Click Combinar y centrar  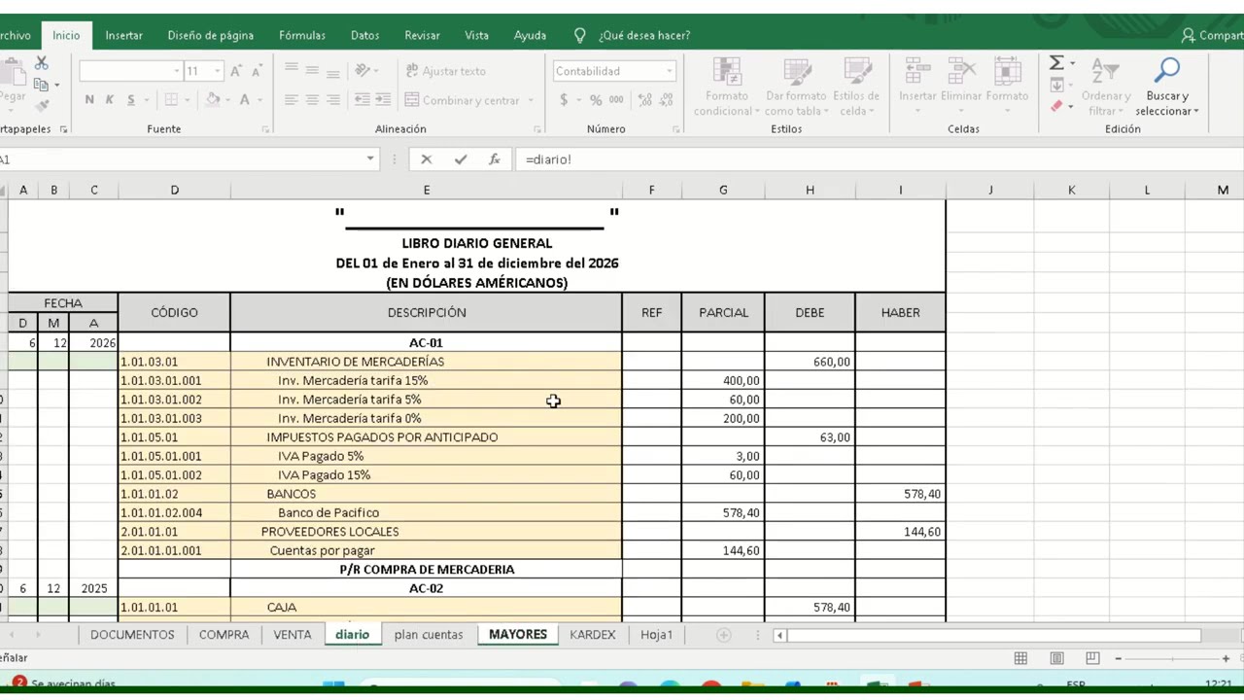(463, 100)
